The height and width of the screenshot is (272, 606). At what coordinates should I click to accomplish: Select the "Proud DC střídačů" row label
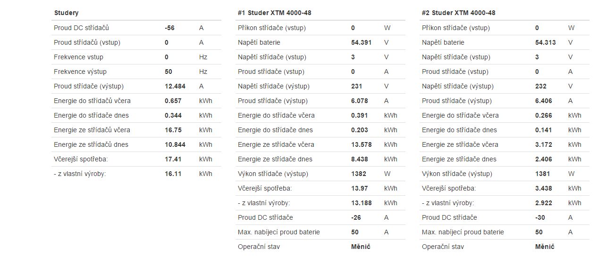point(81,28)
